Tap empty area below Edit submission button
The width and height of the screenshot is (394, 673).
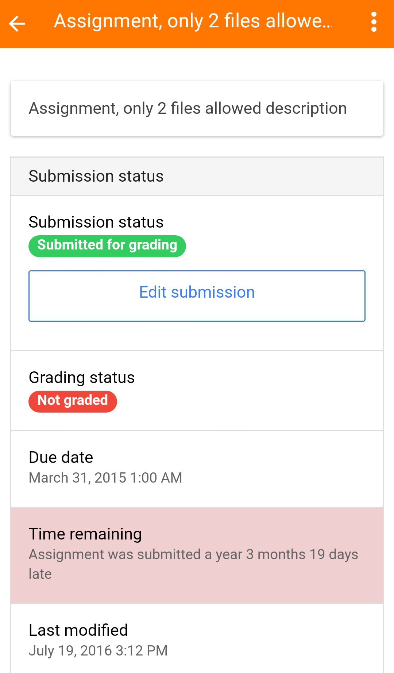point(197,336)
